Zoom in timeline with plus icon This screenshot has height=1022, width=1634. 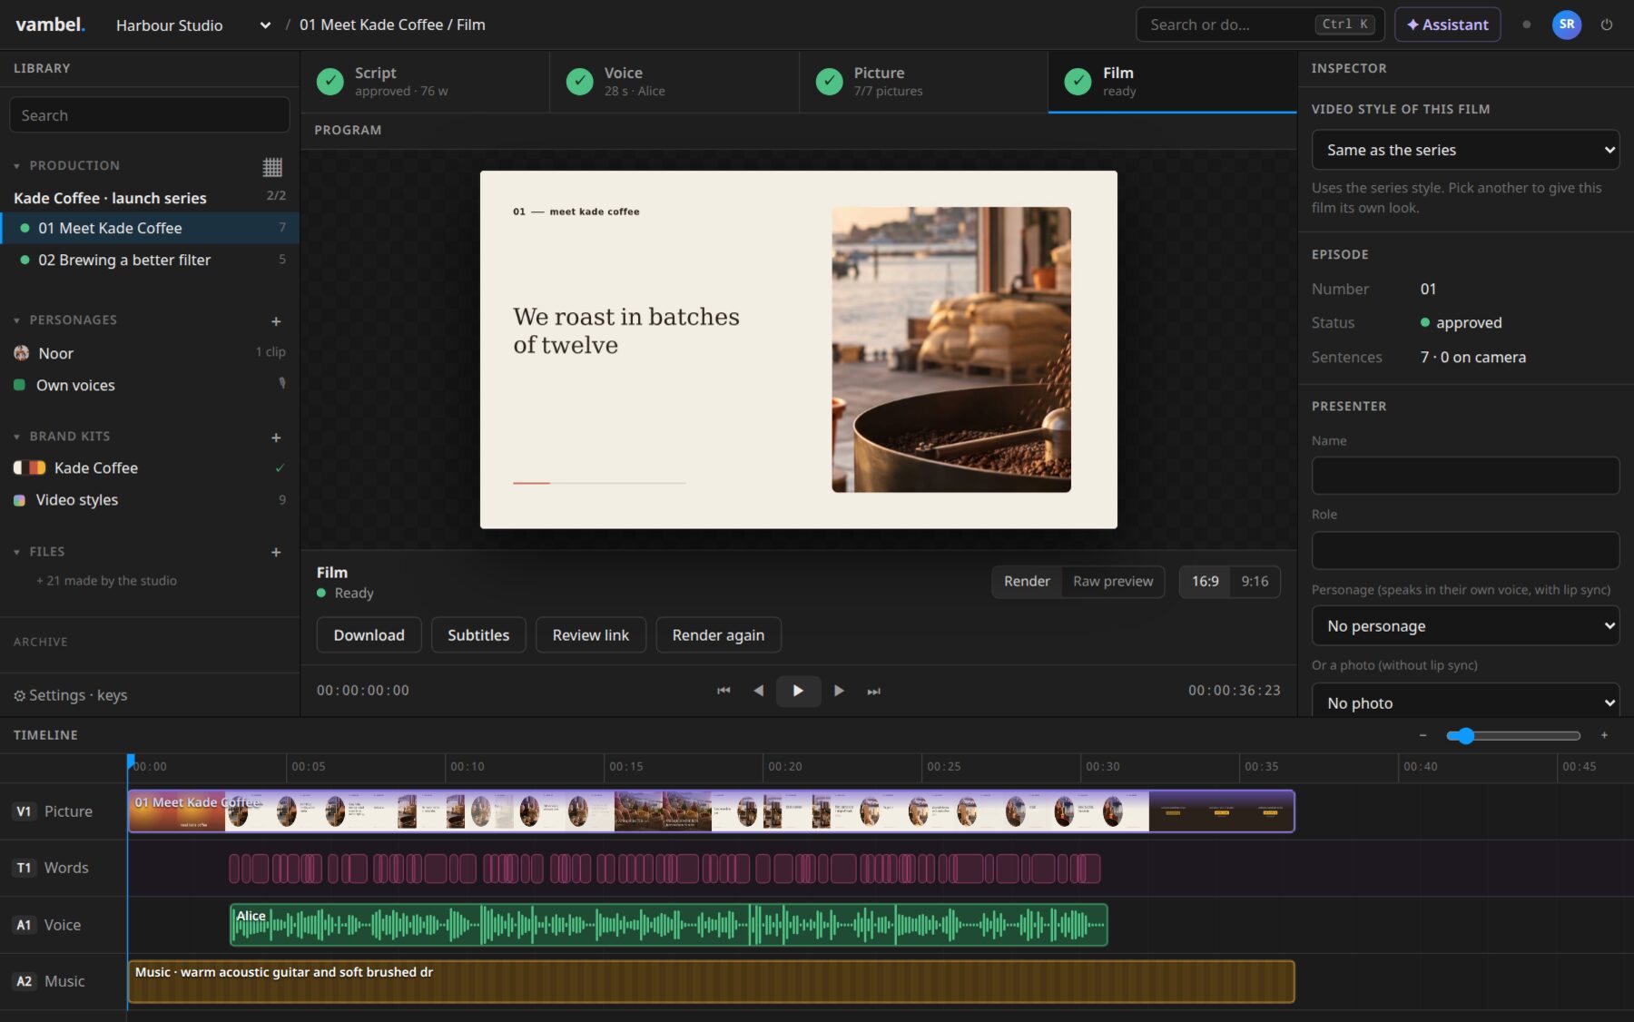coord(1604,735)
